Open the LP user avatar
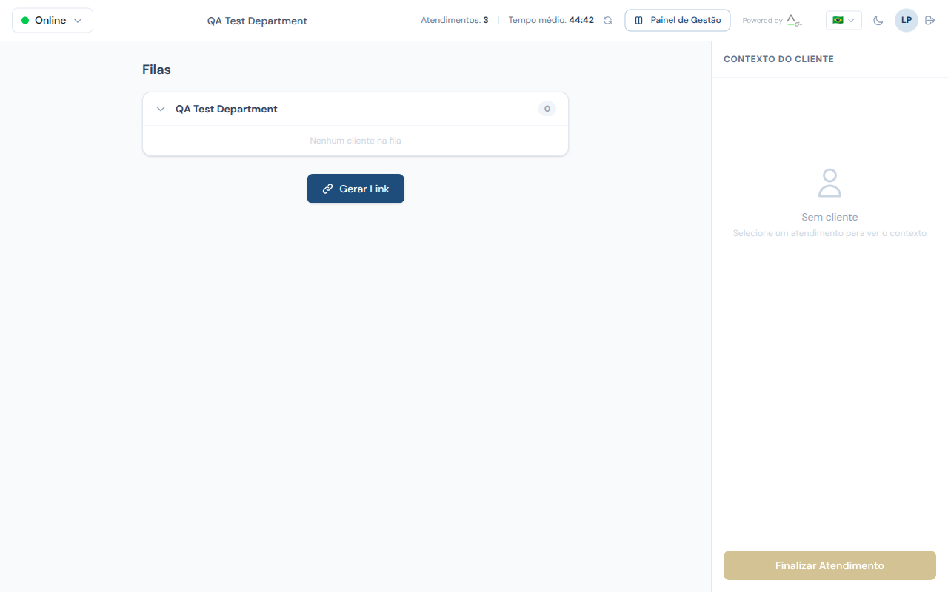Image resolution: width=948 pixels, height=592 pixels. (x=906, y=20)
